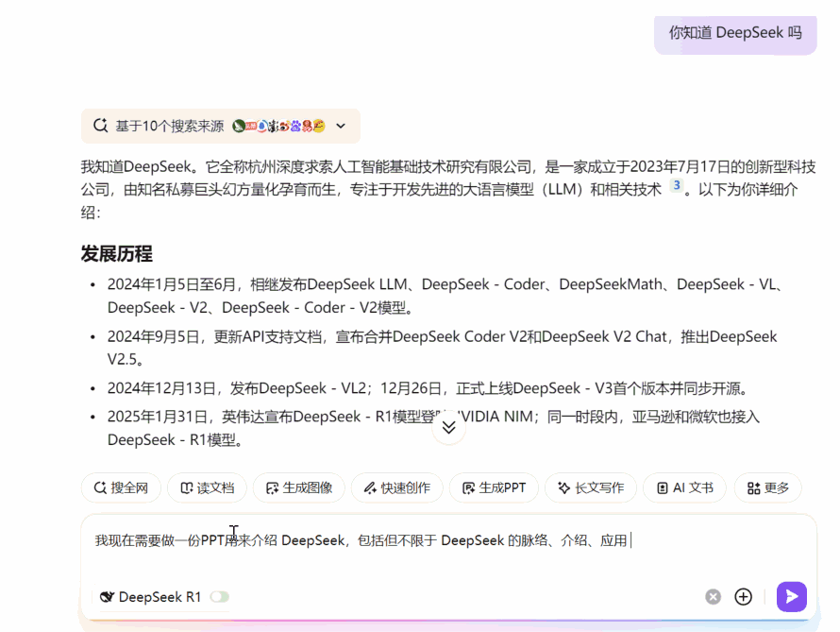Clear the input with the X icon
The image size is (840, 632).
point(713,597)
